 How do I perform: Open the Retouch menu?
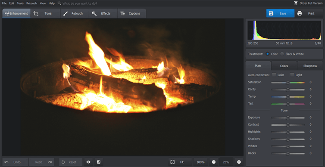click(x=32, y=3)
